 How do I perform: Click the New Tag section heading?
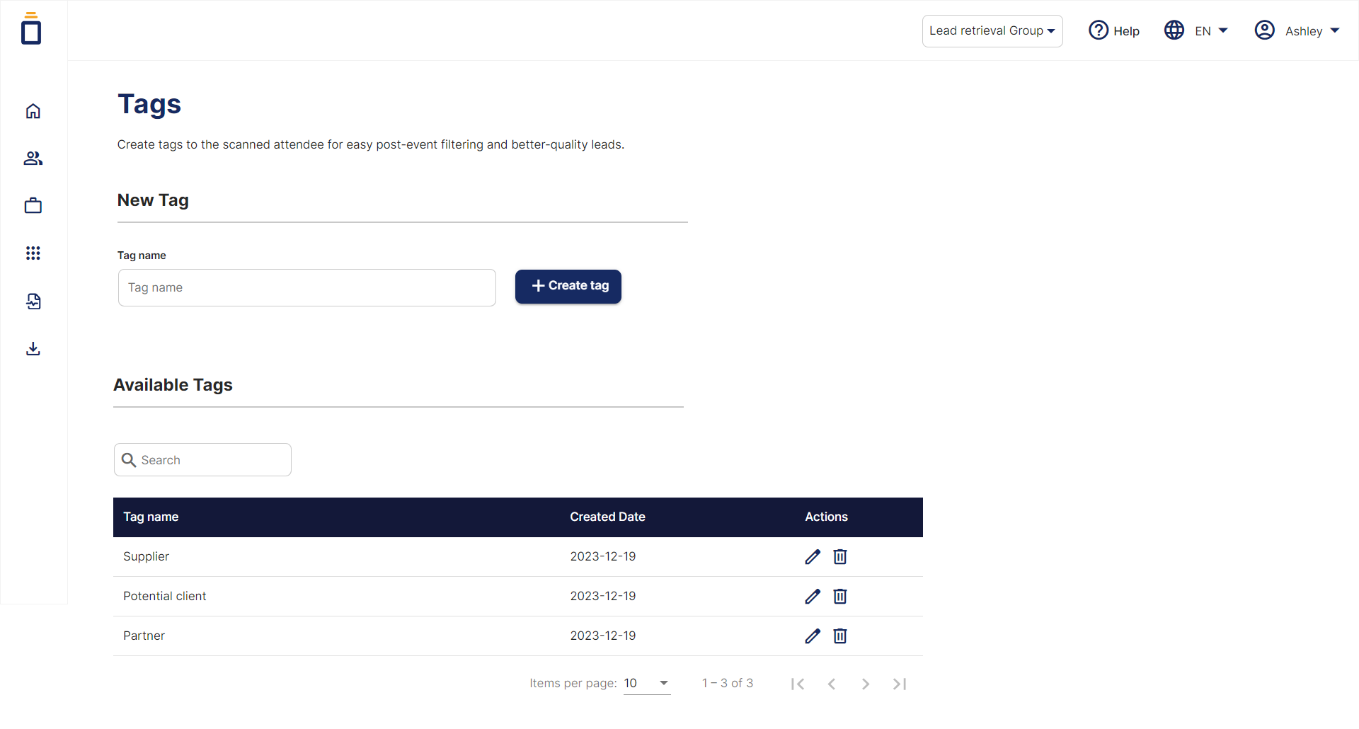(153, 200)
